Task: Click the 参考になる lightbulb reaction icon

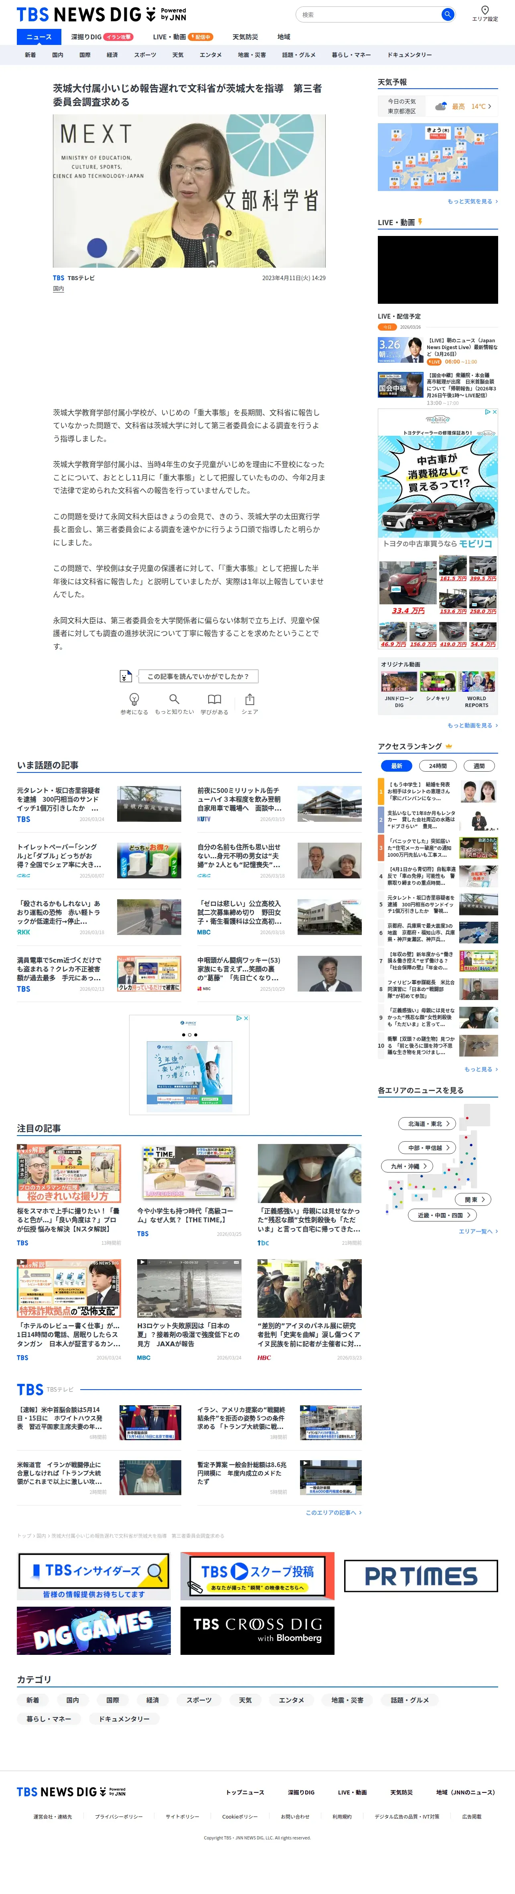Action: [x=134, y=699]
